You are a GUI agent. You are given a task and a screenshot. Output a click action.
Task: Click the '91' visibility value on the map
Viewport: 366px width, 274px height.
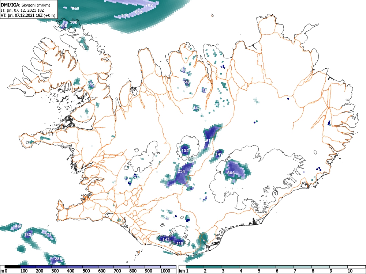click(208, 140)
